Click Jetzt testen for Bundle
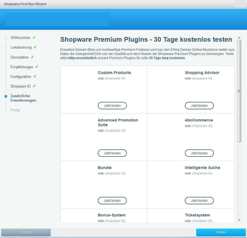Viewport: 247px width, 238px height. 112,201
